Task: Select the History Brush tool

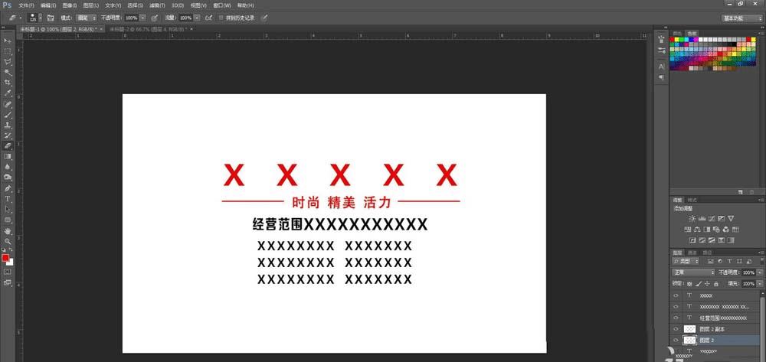Action: (x=8, y=135)
